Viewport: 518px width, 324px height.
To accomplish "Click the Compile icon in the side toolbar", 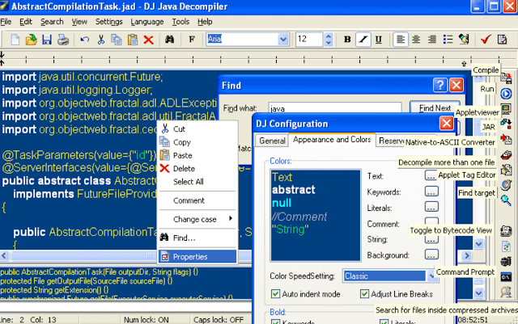I will (506, 78).
